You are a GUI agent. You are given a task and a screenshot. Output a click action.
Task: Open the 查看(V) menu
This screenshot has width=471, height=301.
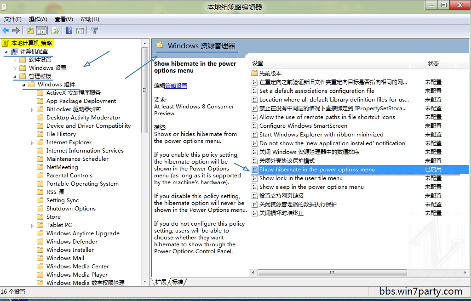click(x=63, y=19)
